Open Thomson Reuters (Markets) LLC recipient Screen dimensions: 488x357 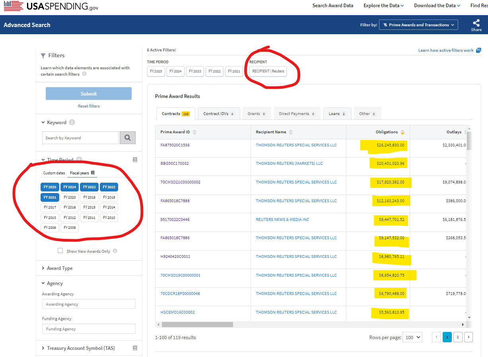[289, 164]
